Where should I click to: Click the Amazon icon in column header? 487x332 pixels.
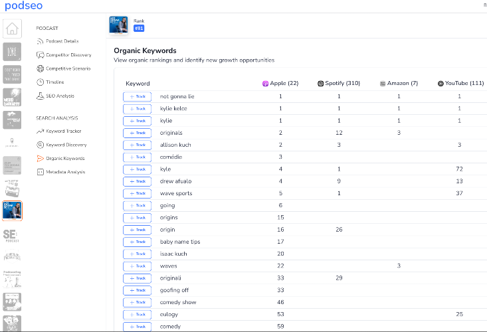383,84
